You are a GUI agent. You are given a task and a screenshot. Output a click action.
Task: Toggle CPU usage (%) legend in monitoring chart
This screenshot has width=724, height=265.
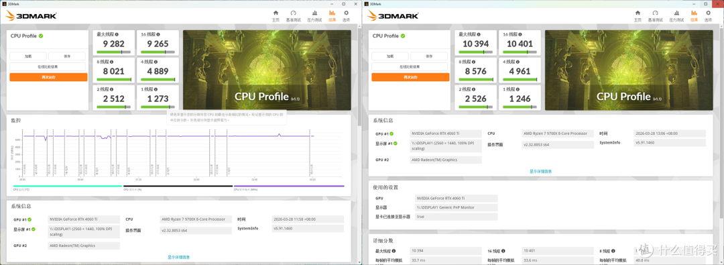pos(178,187)
